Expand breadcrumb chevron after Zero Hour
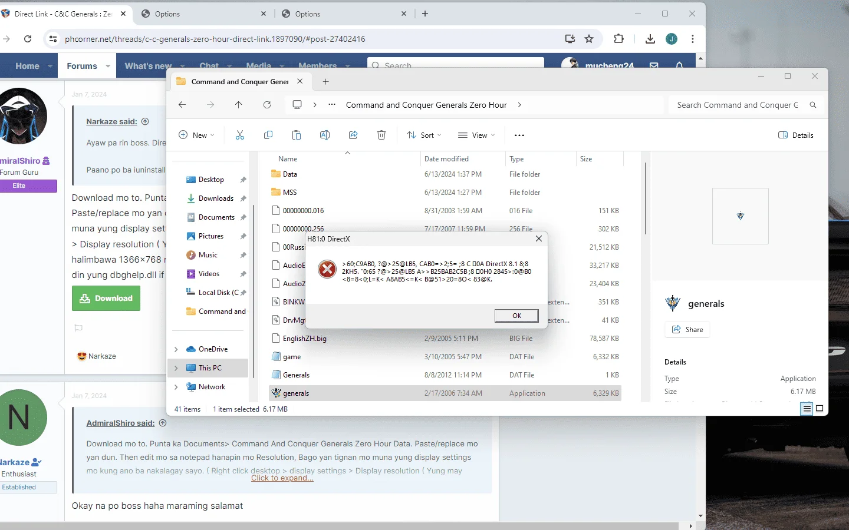The width and height of the screenshot is (849, 530). (x=519, y=105)
